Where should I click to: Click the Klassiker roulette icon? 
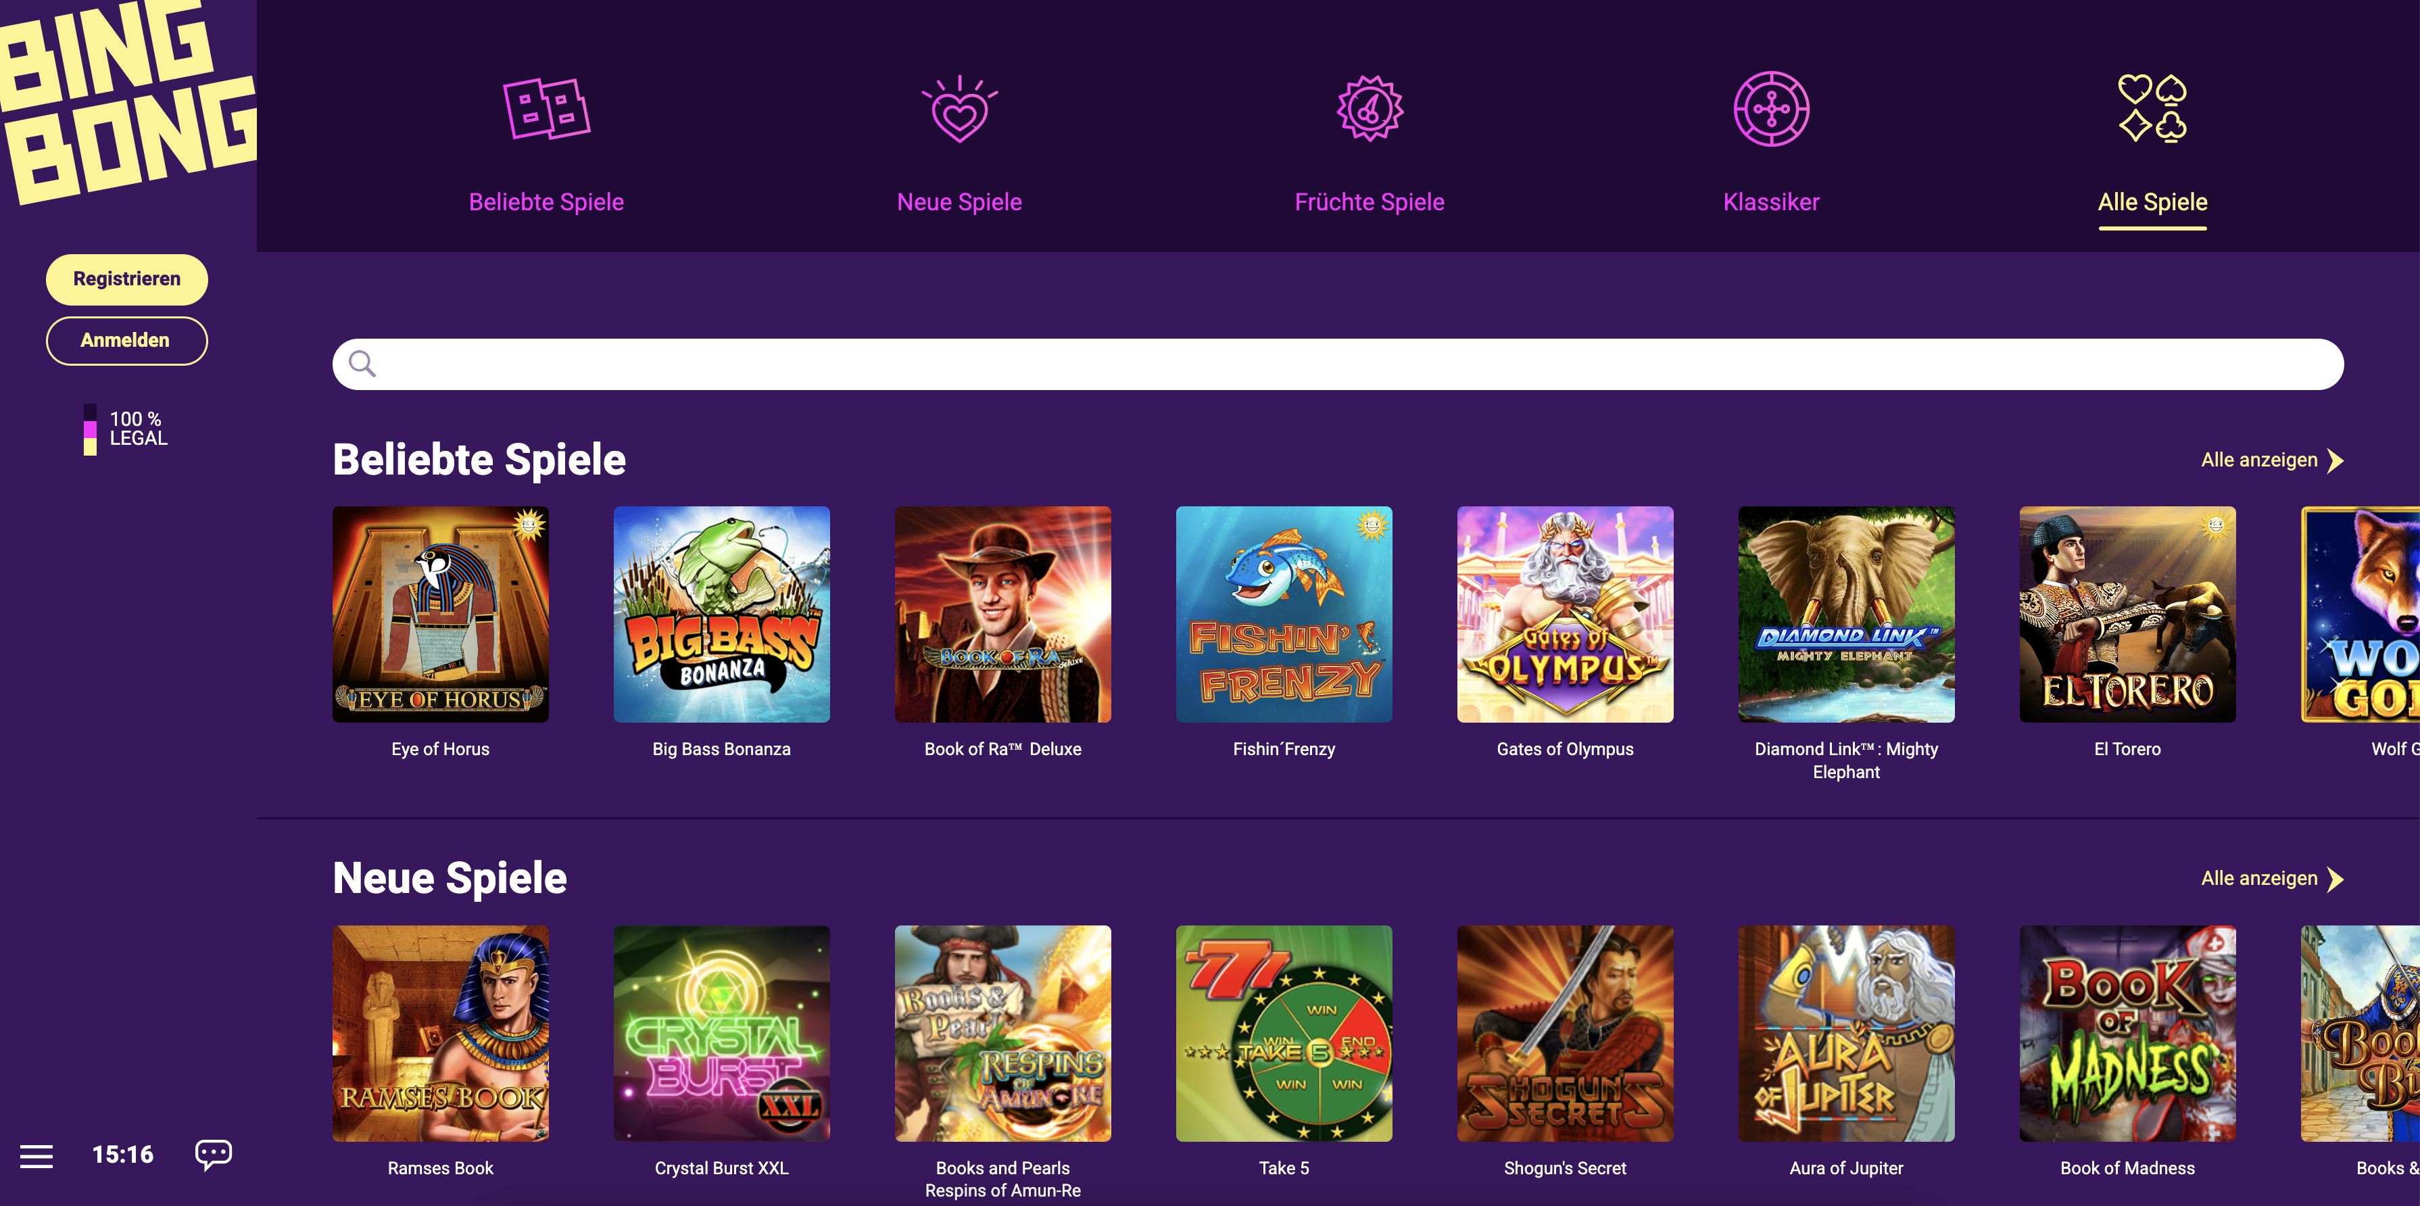click(x=1771, y=109)
